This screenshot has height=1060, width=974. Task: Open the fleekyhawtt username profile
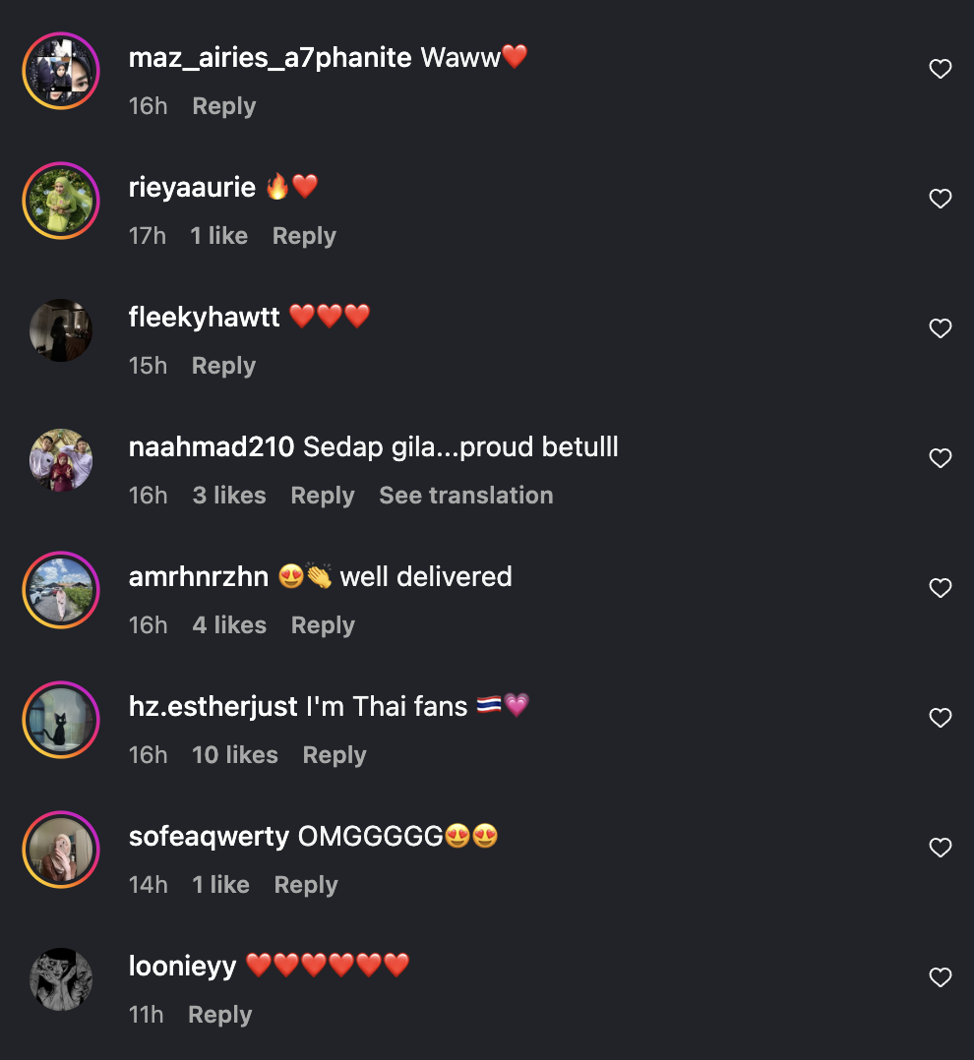pyautogui.click(x=205, y=317)
